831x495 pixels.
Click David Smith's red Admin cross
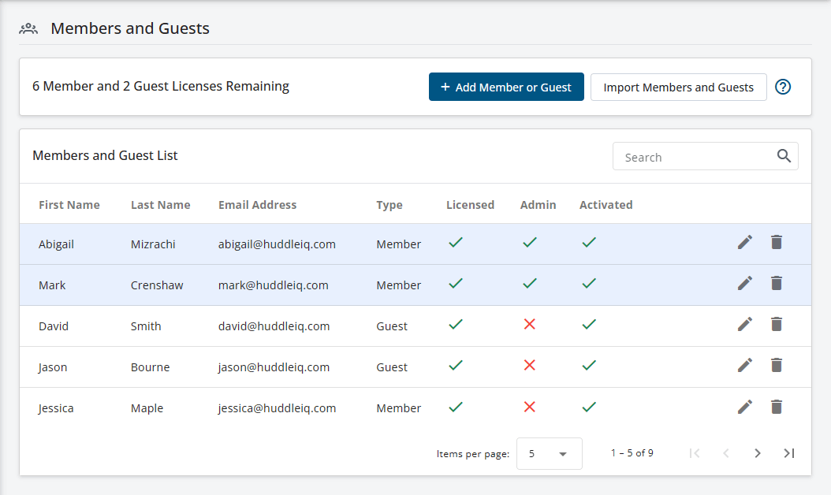(530, 324)
